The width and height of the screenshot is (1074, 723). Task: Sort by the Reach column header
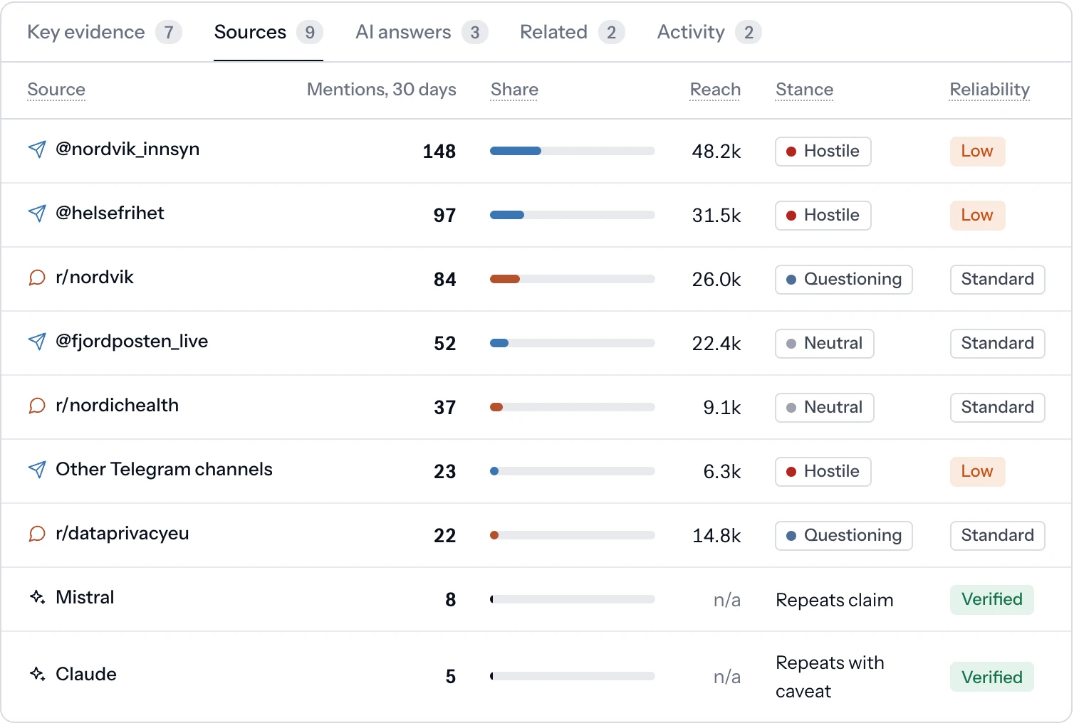715,90
